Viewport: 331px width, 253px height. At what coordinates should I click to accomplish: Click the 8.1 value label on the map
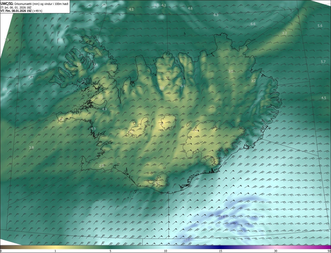click(31, 77)
